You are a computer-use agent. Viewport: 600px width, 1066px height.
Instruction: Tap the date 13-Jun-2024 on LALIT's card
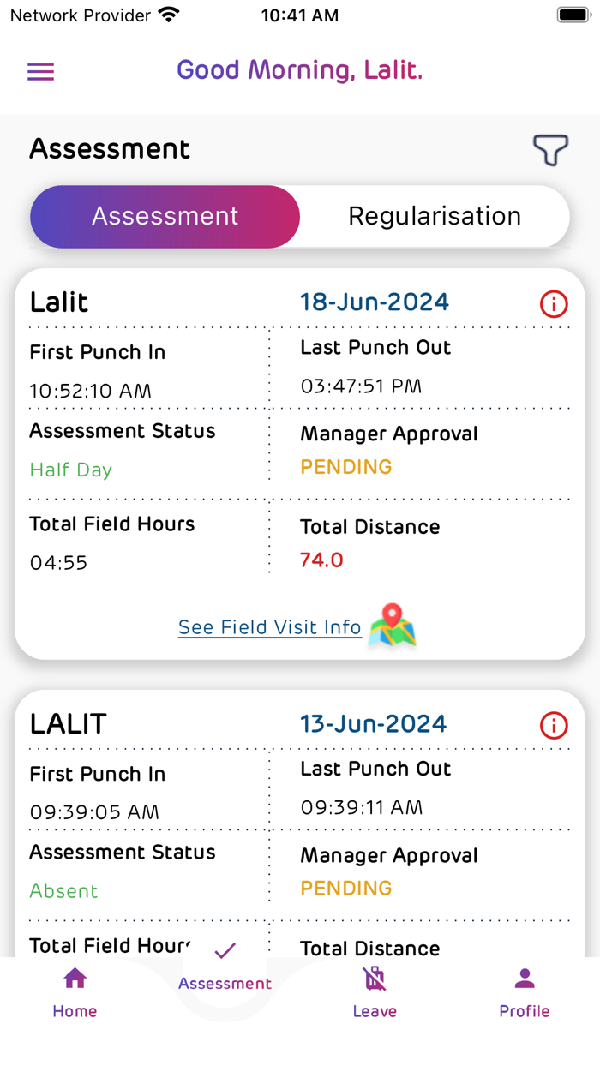374,723
